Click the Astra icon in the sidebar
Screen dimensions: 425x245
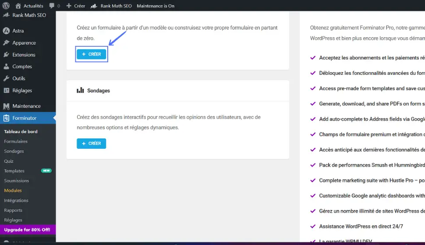(6, 31)
